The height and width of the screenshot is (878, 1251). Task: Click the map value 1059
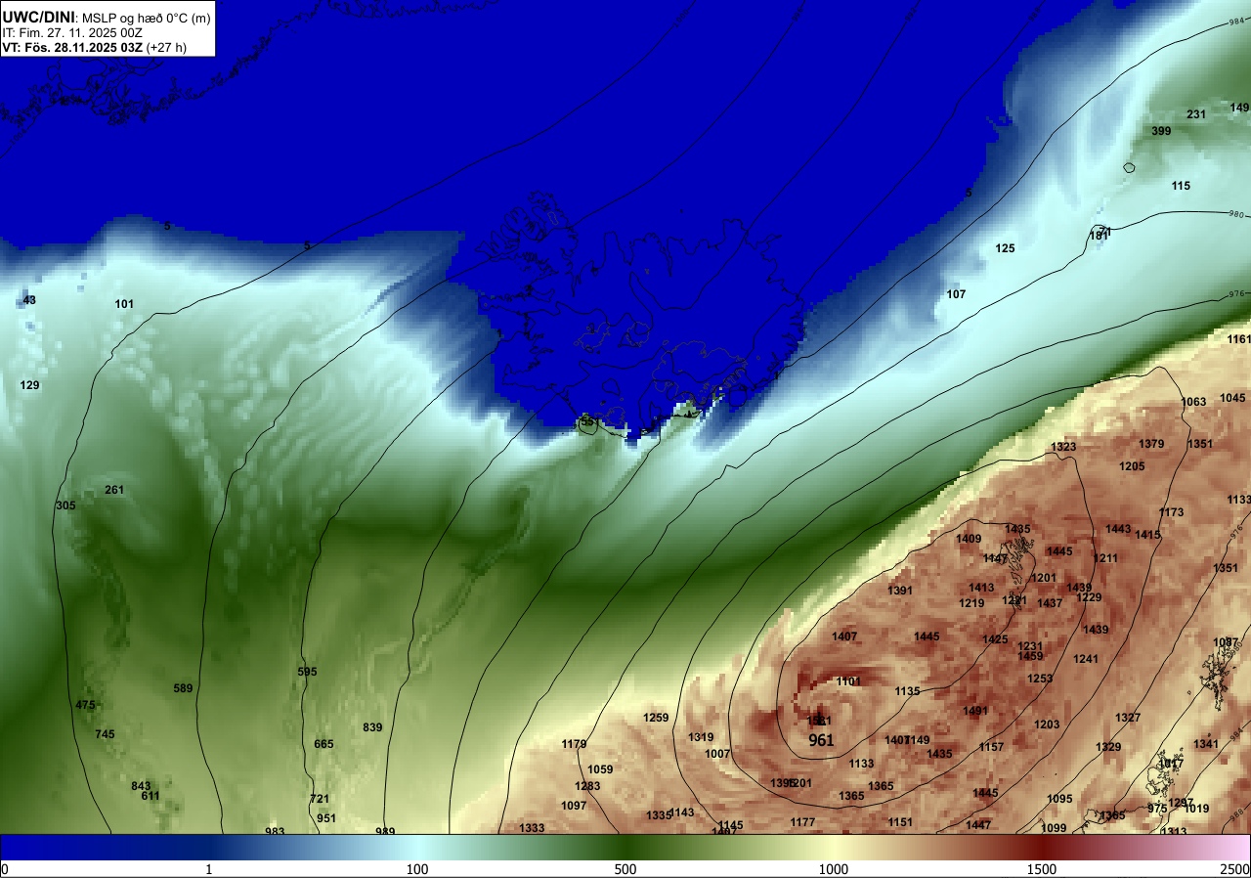pyautogui.click(x=600, y=769)
